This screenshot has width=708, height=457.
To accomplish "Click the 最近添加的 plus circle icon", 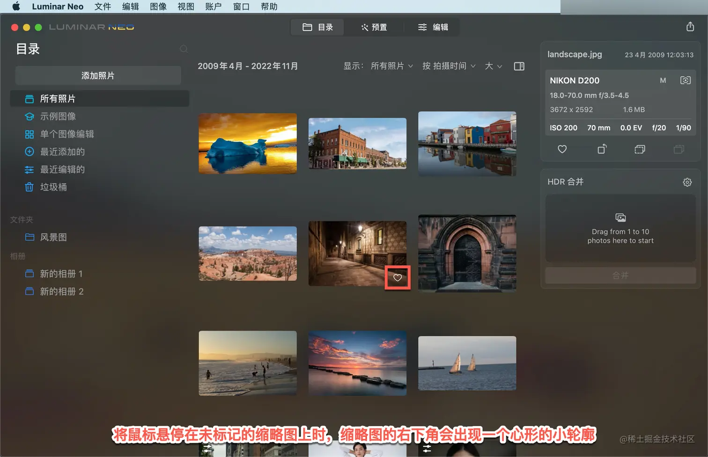I will (29, 152).
